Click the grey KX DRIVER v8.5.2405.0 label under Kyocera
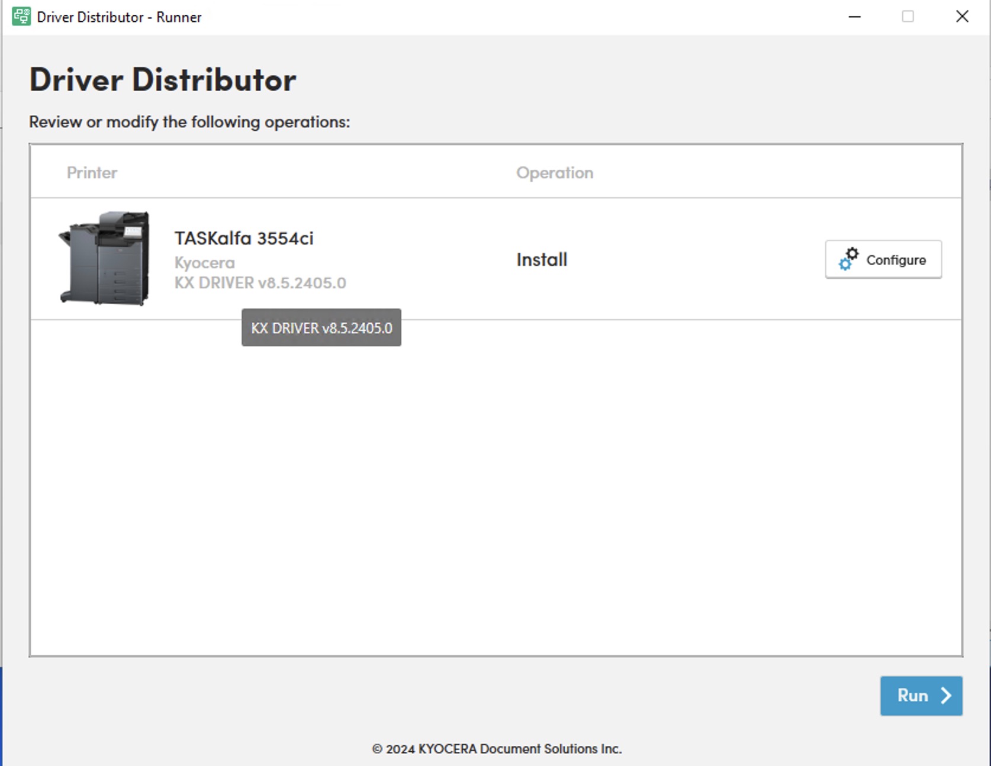991x766 pixels. pos(260,283)
